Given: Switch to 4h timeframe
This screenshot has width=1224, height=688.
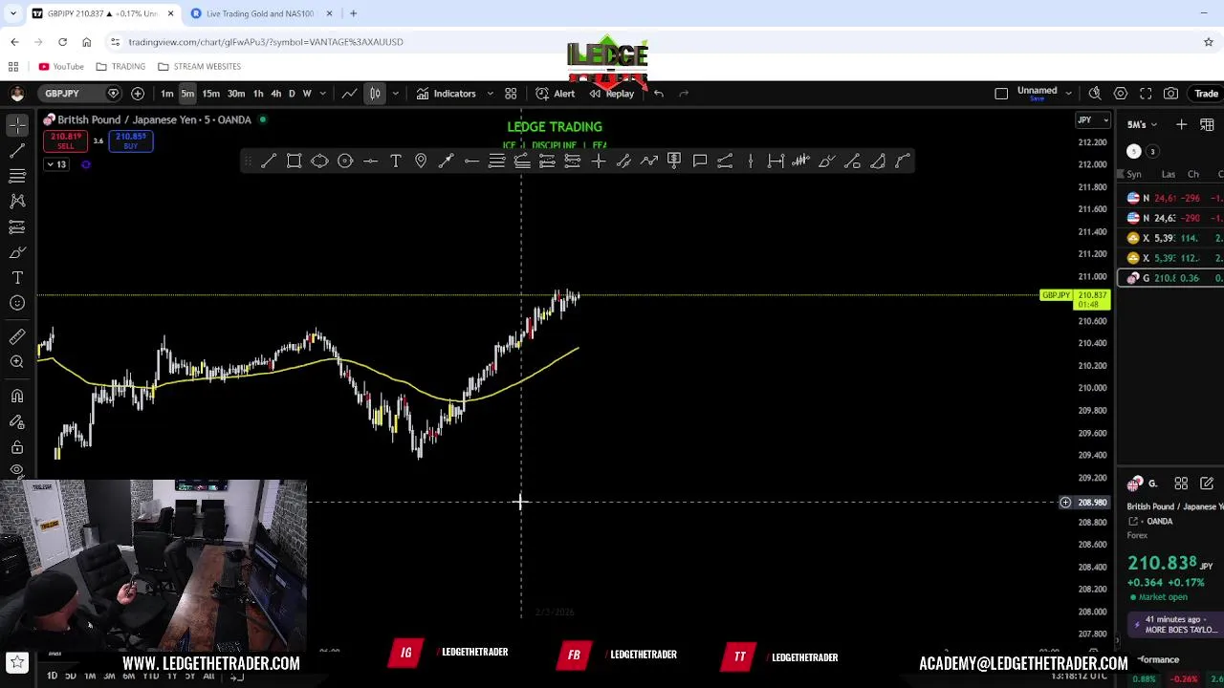Looking at the screenshot, I should (x=275, y=94).
